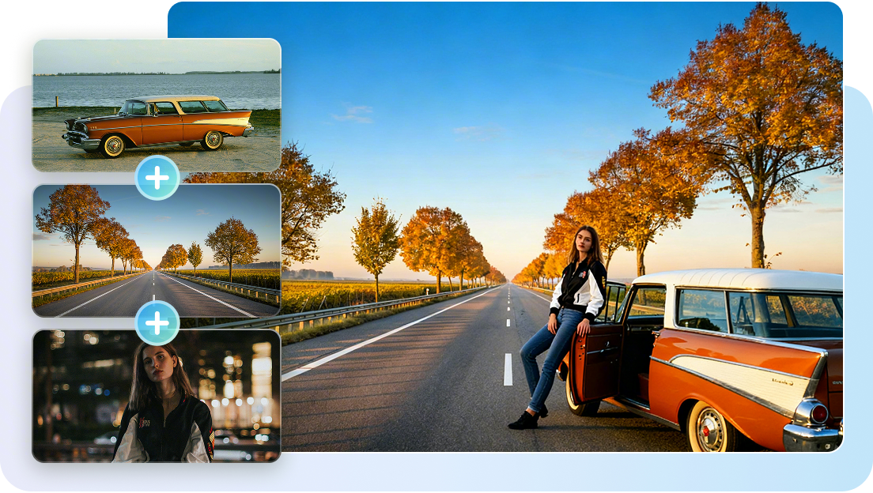Click the plus icon between road and portrait thumbnails
Image resolution: width=873 pixels, height=493 pixels.
pyautogui.click(x=157, y=322)
